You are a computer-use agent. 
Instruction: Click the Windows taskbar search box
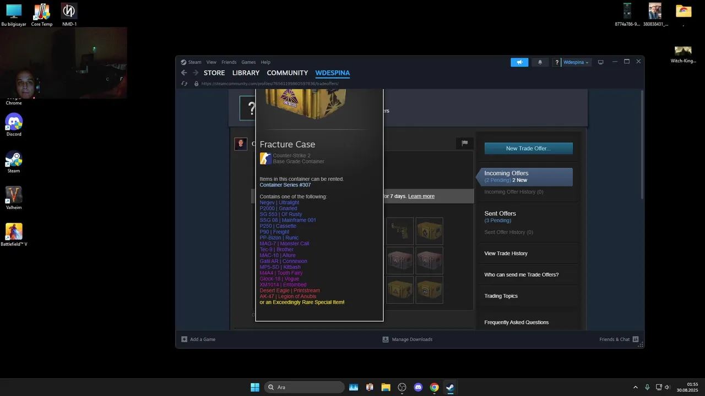(305, 387)
